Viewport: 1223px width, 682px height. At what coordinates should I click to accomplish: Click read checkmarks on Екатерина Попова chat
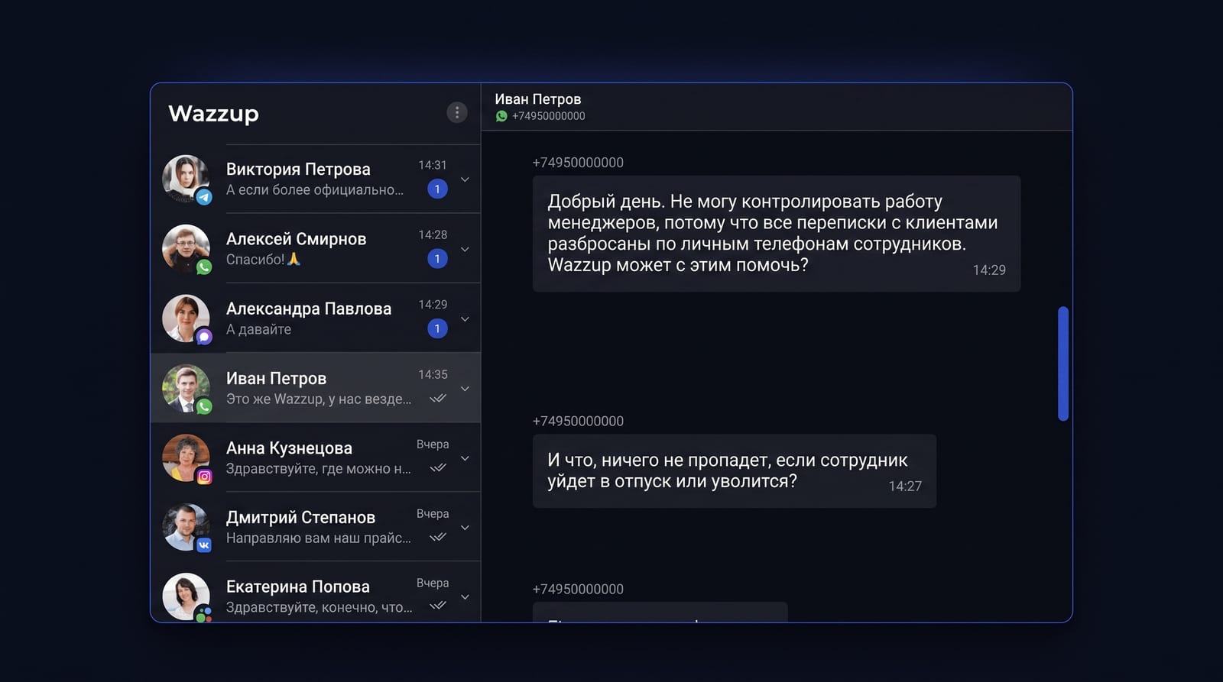click(x=438, y=606)
